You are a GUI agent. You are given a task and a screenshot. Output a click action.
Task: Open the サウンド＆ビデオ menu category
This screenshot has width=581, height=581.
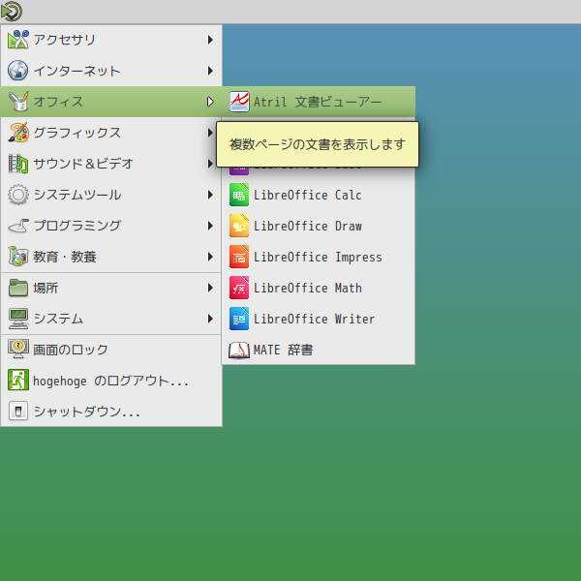click(x=111, y=164)
